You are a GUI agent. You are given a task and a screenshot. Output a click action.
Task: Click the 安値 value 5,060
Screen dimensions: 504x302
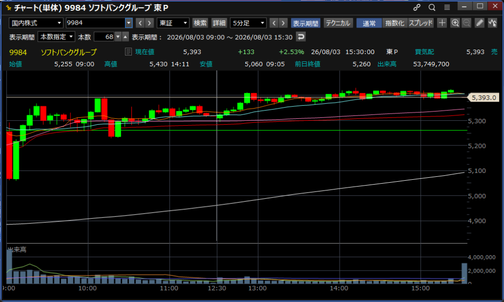tap(253, 64)
